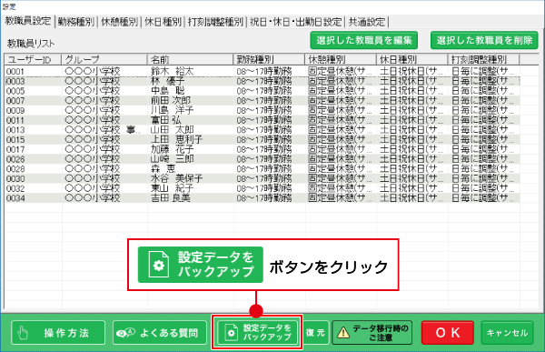Click the hand pointer icon on 操作方法
Image resolution: width=545 pixels, height=352 pixels.
23,333
